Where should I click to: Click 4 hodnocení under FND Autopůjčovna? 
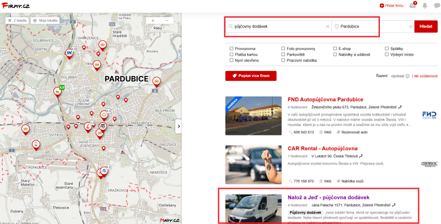(x=298, y=107)
